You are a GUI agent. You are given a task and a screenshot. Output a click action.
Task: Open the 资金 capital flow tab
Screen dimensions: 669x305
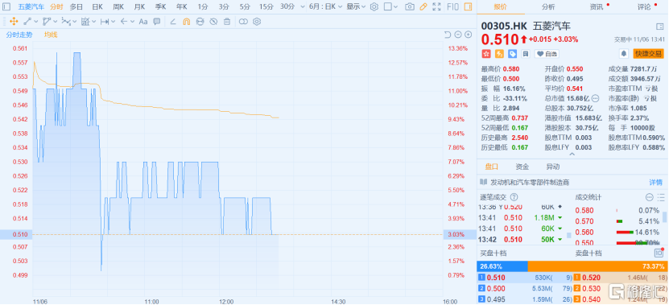coord(522,167)
